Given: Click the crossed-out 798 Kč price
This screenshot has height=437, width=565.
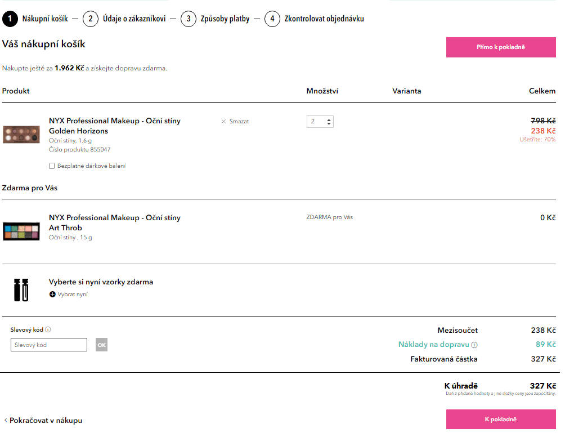Looking at the screenshot, I should click(x=544, y=121).
